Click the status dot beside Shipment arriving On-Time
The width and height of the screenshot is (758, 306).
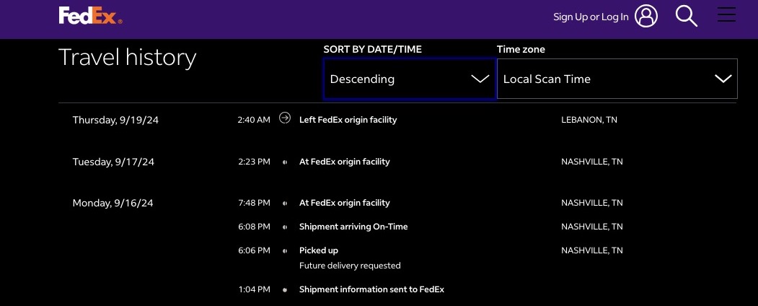(285, 227)
